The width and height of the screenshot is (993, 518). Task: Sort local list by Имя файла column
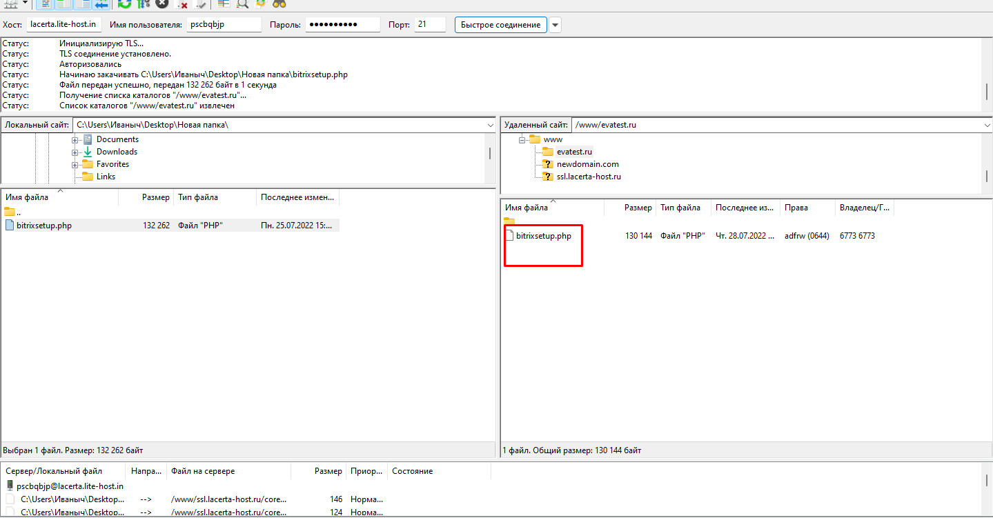tap(60, 197)
